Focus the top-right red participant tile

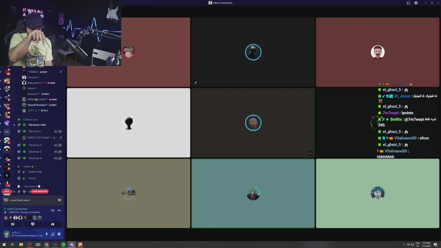378,52
